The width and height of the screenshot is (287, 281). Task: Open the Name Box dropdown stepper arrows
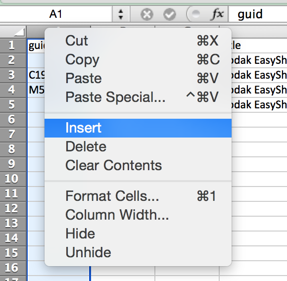coord(121,14)
